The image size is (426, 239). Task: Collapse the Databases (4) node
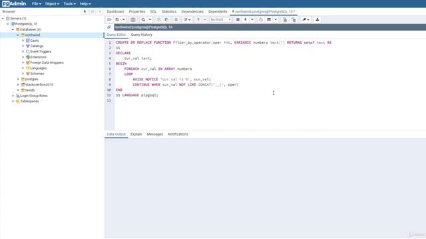coord(13,29)
